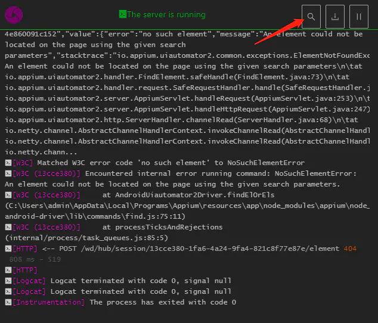Image resolution: width=378 pixels, height=323 pixels.
Task: Select the [HTTP] tag before POST request
Action: point(25,249)
